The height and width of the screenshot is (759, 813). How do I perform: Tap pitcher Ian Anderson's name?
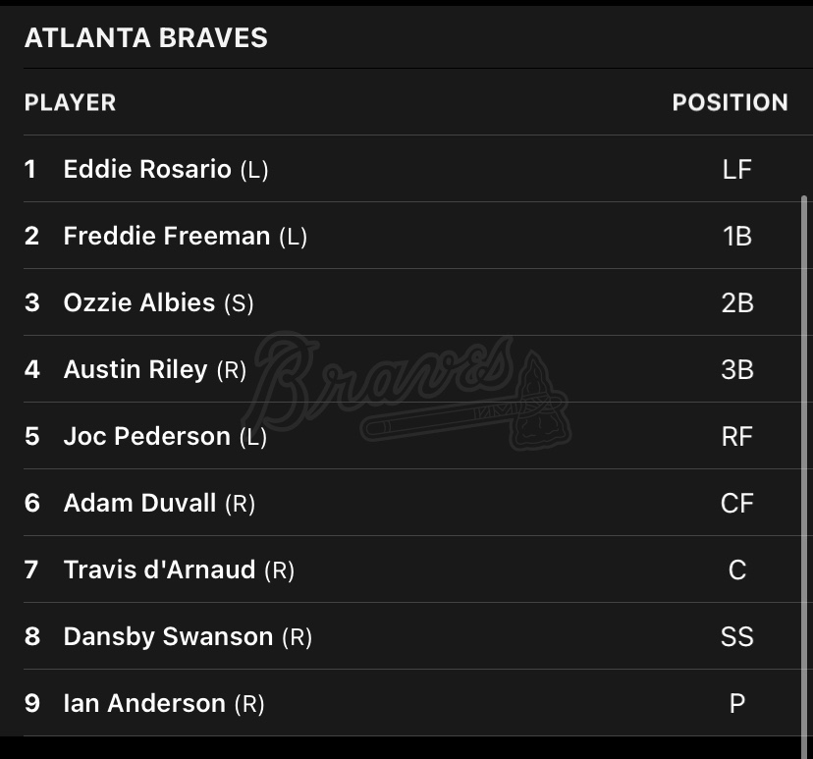(144, 703)
